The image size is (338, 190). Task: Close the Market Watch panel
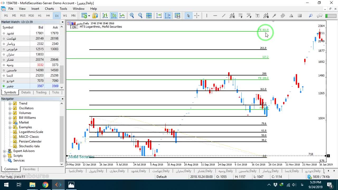[63, 22]
